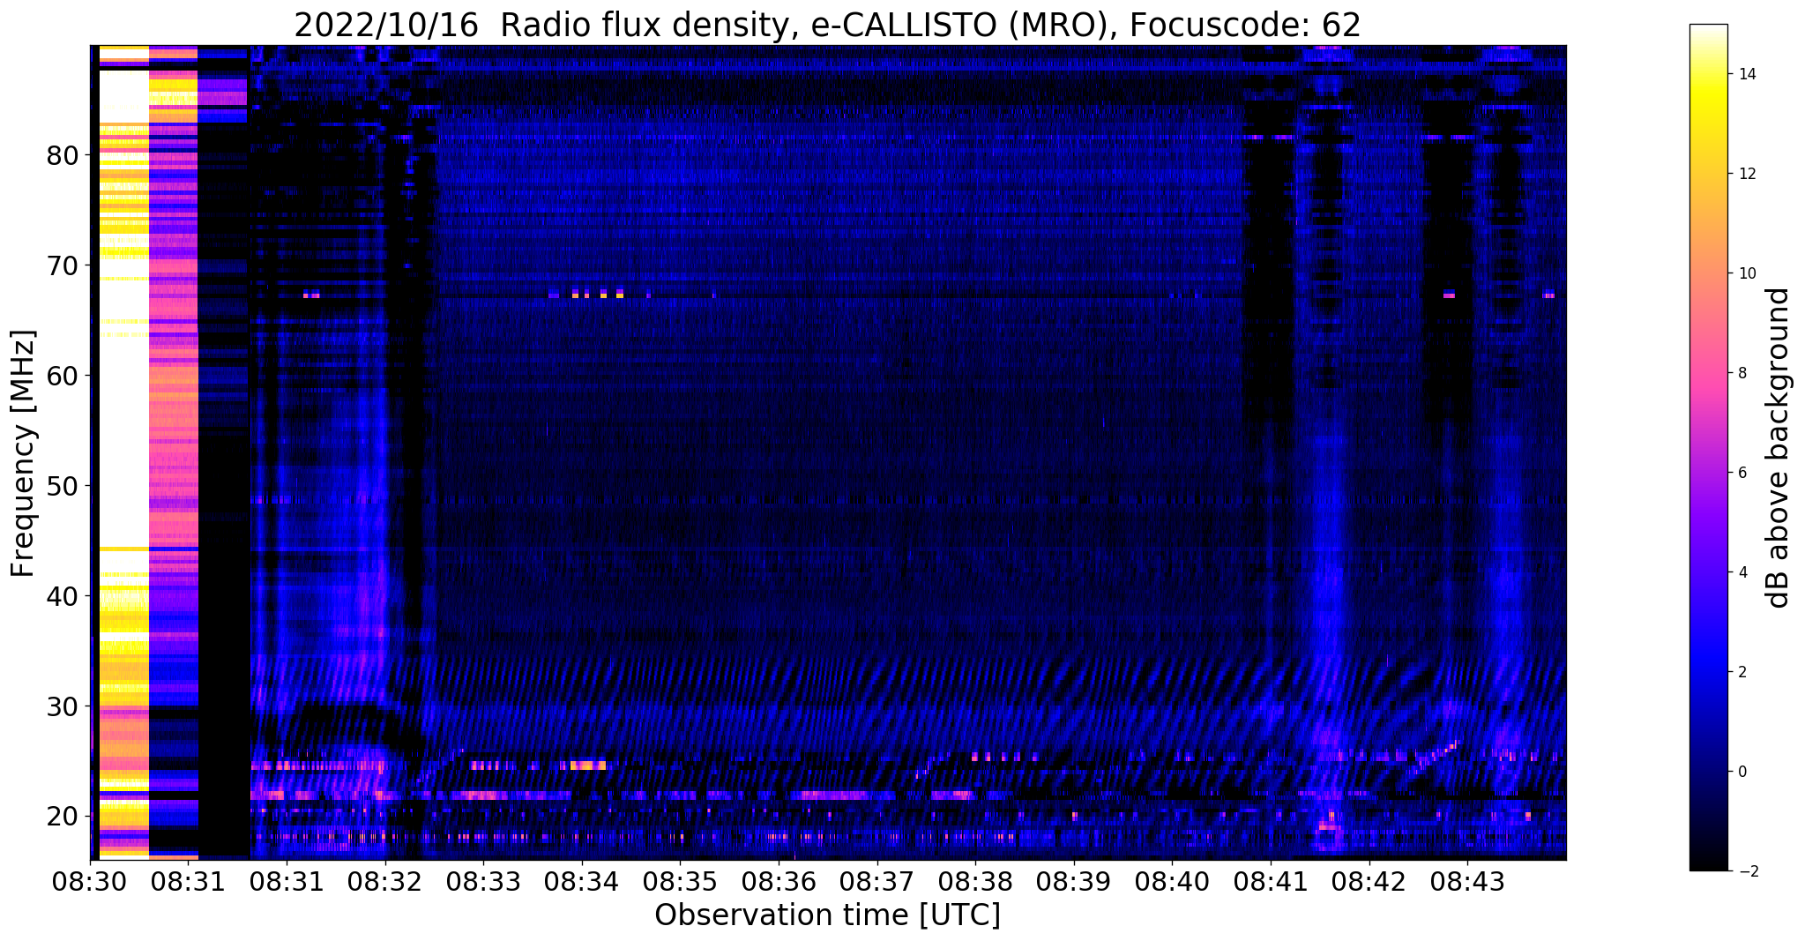Click the 20 tick on the frequency axis
1805x941 pixels.
tap(63, 817)
